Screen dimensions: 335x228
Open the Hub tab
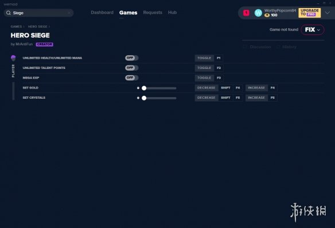pyautogui.click(x=172, y=13)
